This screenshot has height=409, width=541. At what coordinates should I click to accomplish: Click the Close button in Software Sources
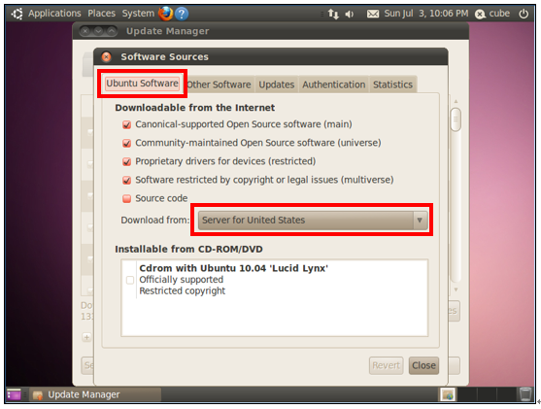pyautogui.click(x=423, y=365)
